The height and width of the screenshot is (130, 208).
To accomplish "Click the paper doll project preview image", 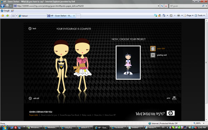I will click(128, 63).
